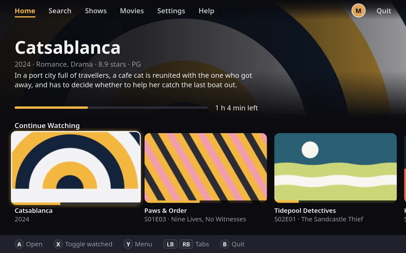
Task: Open the Settings tab
Action: click(x=171, y=11)
